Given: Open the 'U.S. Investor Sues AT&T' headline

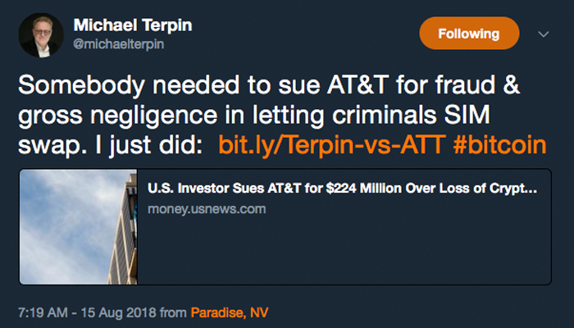Looking at the screenshot, I should click(342, 189).
